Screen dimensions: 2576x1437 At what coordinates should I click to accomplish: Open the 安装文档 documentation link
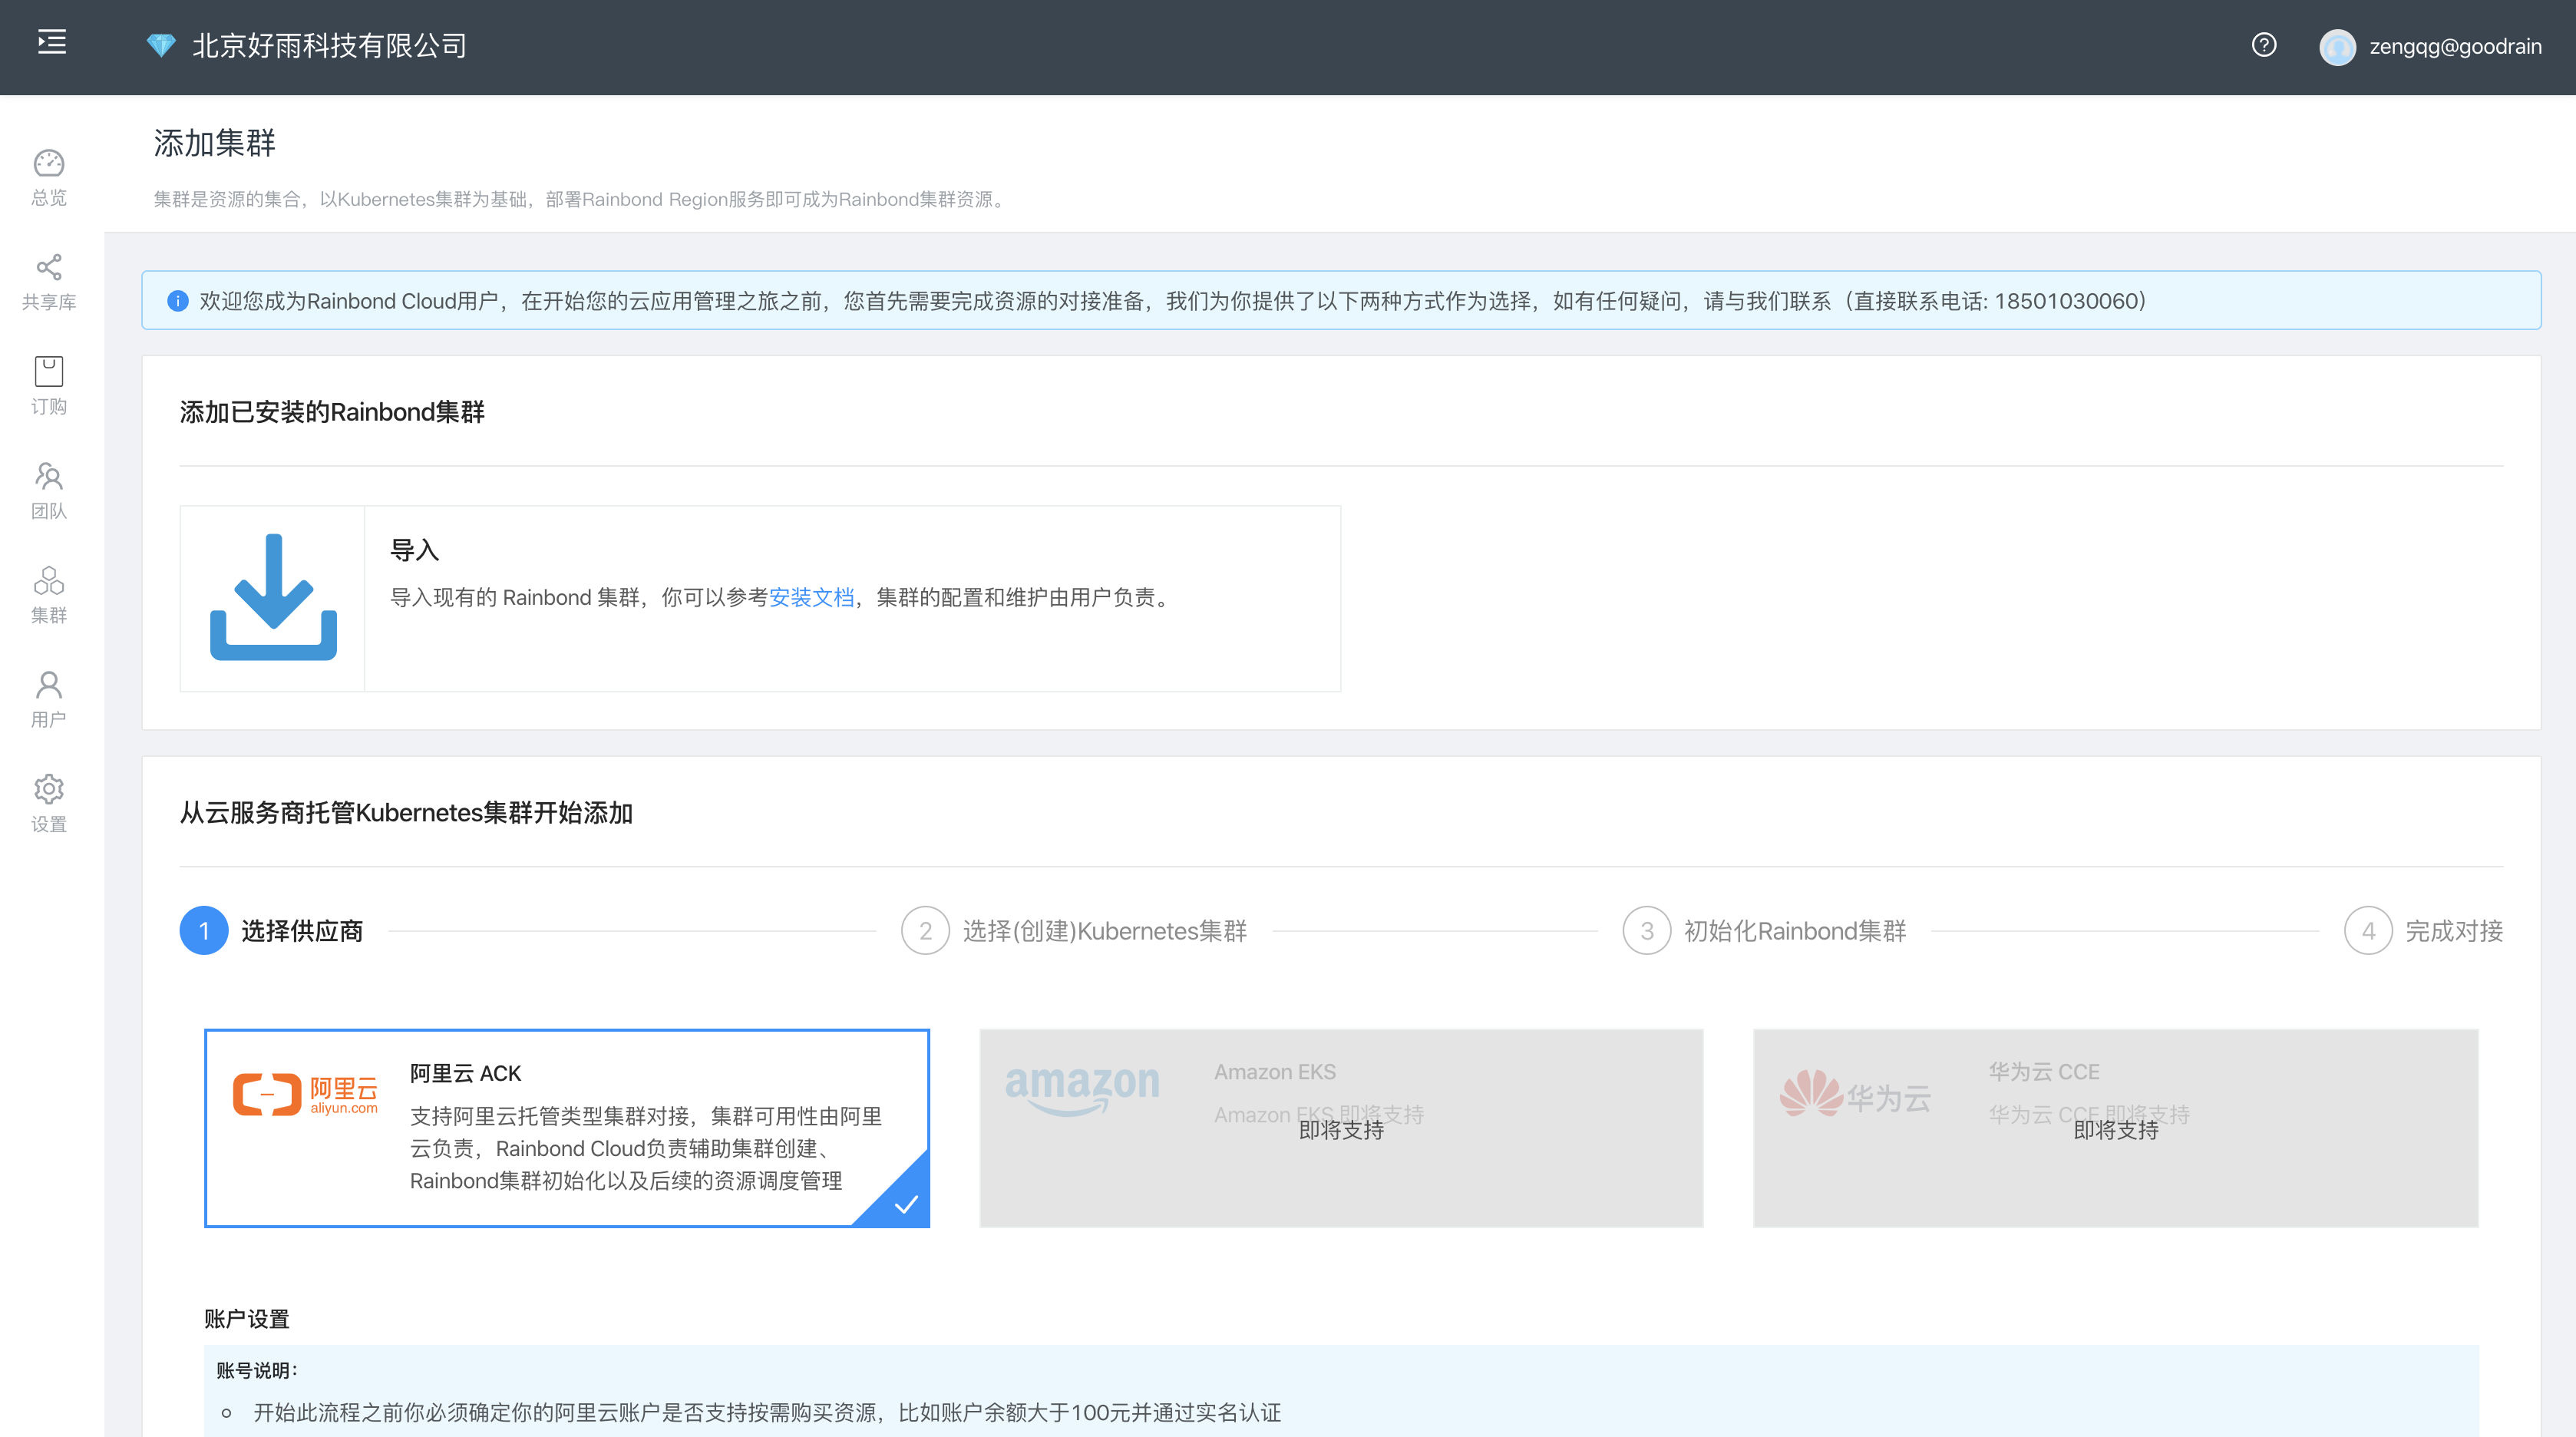[x=810, y=597]
